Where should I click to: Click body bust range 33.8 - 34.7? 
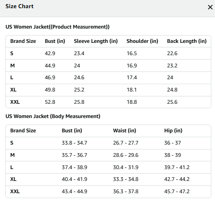click(74, 143)
